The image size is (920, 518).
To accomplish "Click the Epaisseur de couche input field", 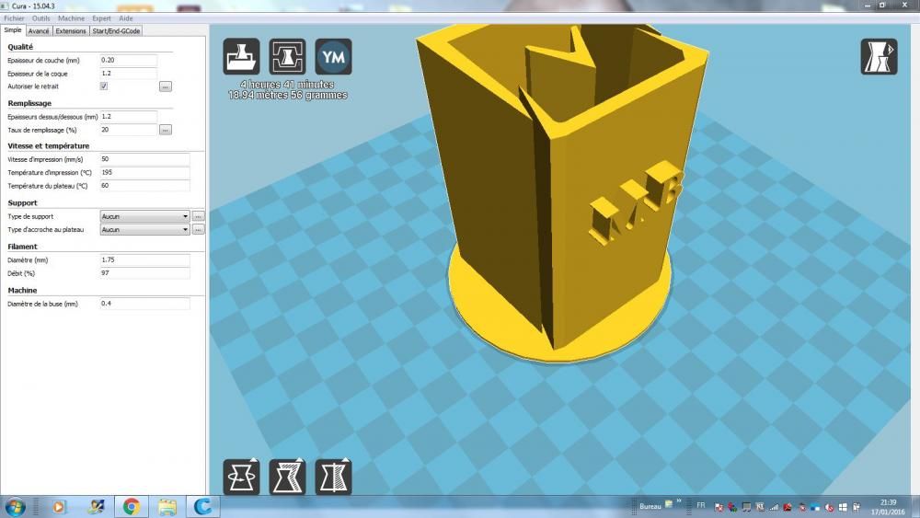I will 129,60.
